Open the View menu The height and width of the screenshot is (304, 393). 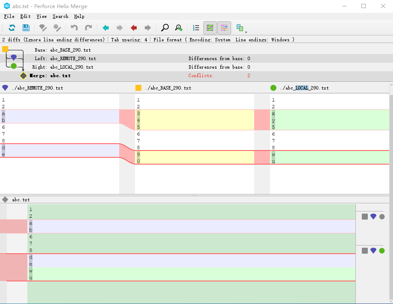(41, 16)
